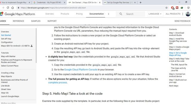Screen dimensions: 191x107
Task: Open Get API Key in sidebar
Action: 6,39
